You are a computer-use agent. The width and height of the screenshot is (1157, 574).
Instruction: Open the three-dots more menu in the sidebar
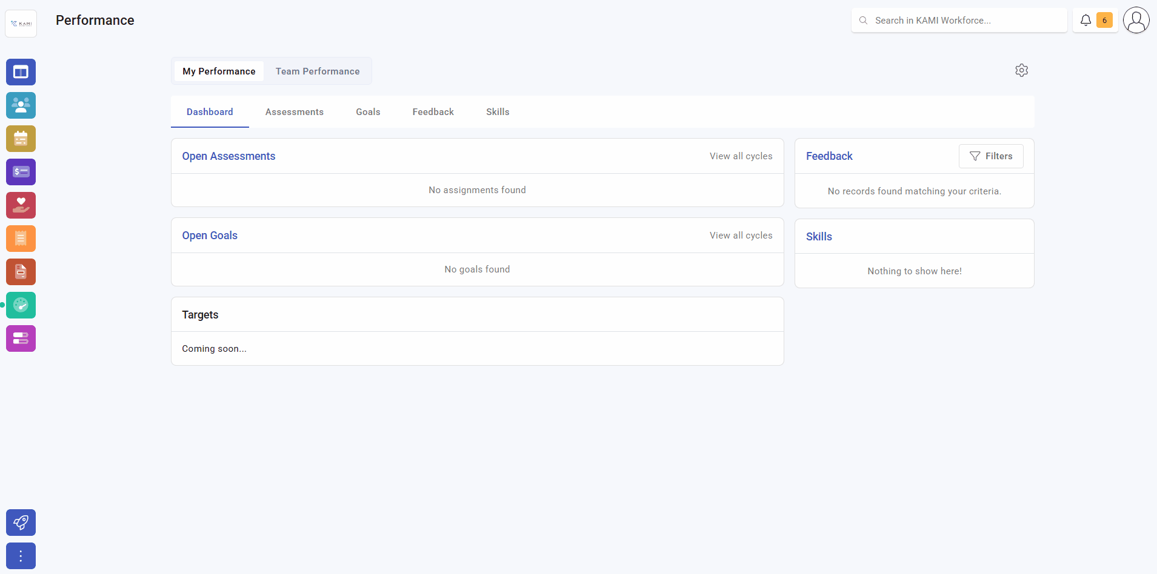[21, 556]
